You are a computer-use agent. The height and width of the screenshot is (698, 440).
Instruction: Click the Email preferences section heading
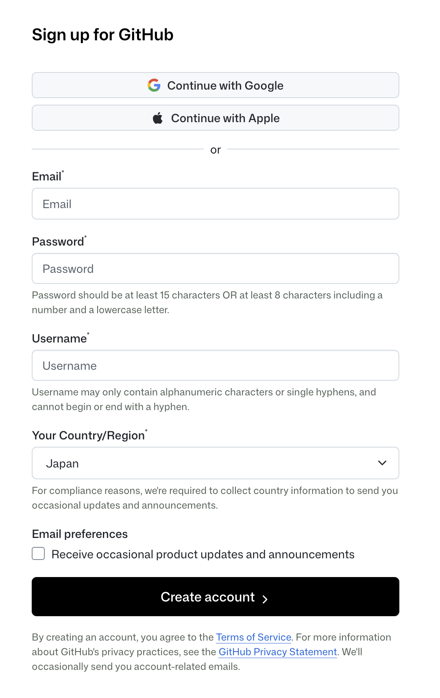80,534
